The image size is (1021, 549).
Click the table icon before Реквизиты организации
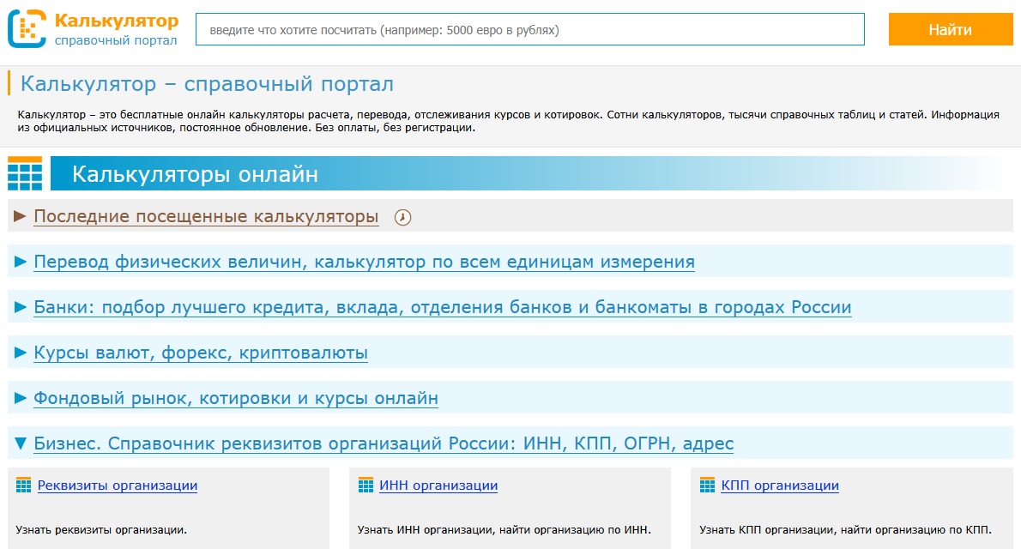23,486
